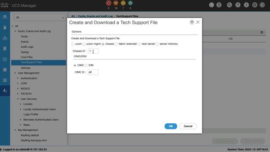Click Faults, Events and Audit Log breadcrumb
The width and height of the screenshot is (270, 152).
click(x=95, y=16)
